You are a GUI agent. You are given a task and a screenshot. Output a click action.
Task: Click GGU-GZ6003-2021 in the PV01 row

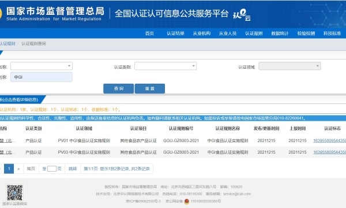181,140
